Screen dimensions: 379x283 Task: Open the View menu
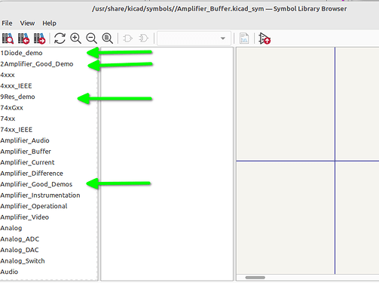(x=27, y=23)
